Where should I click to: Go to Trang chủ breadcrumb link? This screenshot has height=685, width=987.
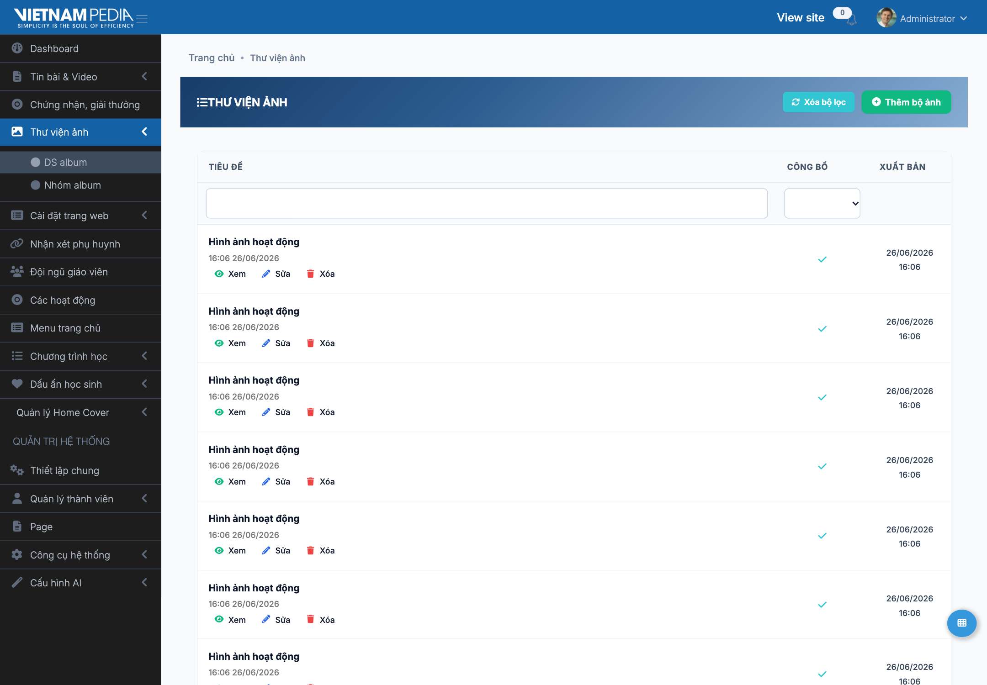212,58
